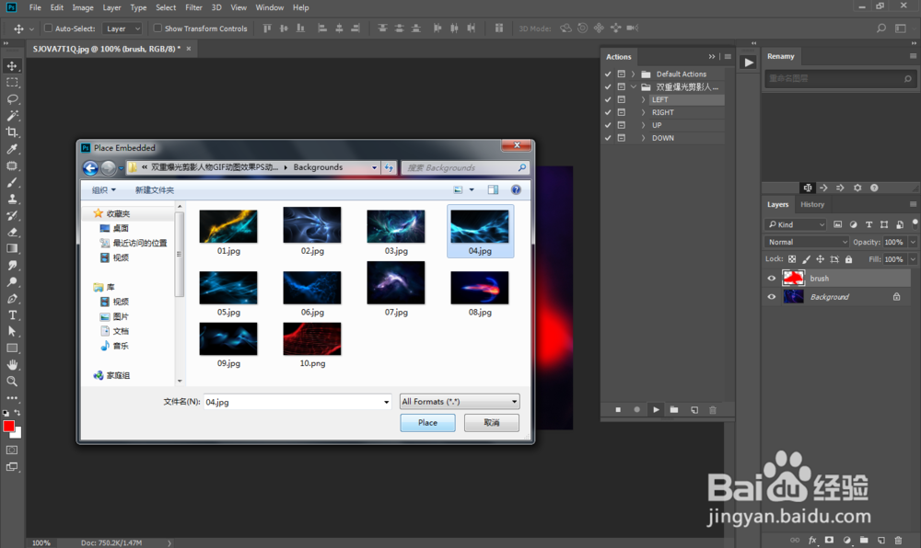Viewport: 921px width, 548px height.
Task: Open the Filter menu
Action: [x=193, y=7]
